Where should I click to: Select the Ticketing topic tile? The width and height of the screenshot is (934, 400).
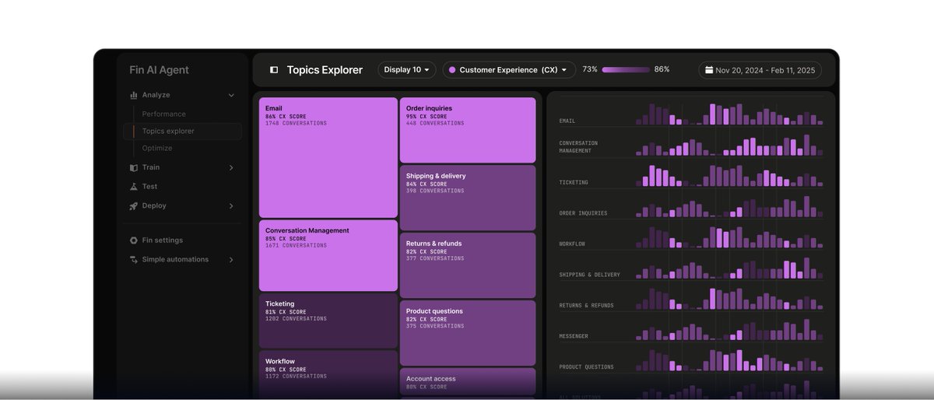tap(328, 321)
